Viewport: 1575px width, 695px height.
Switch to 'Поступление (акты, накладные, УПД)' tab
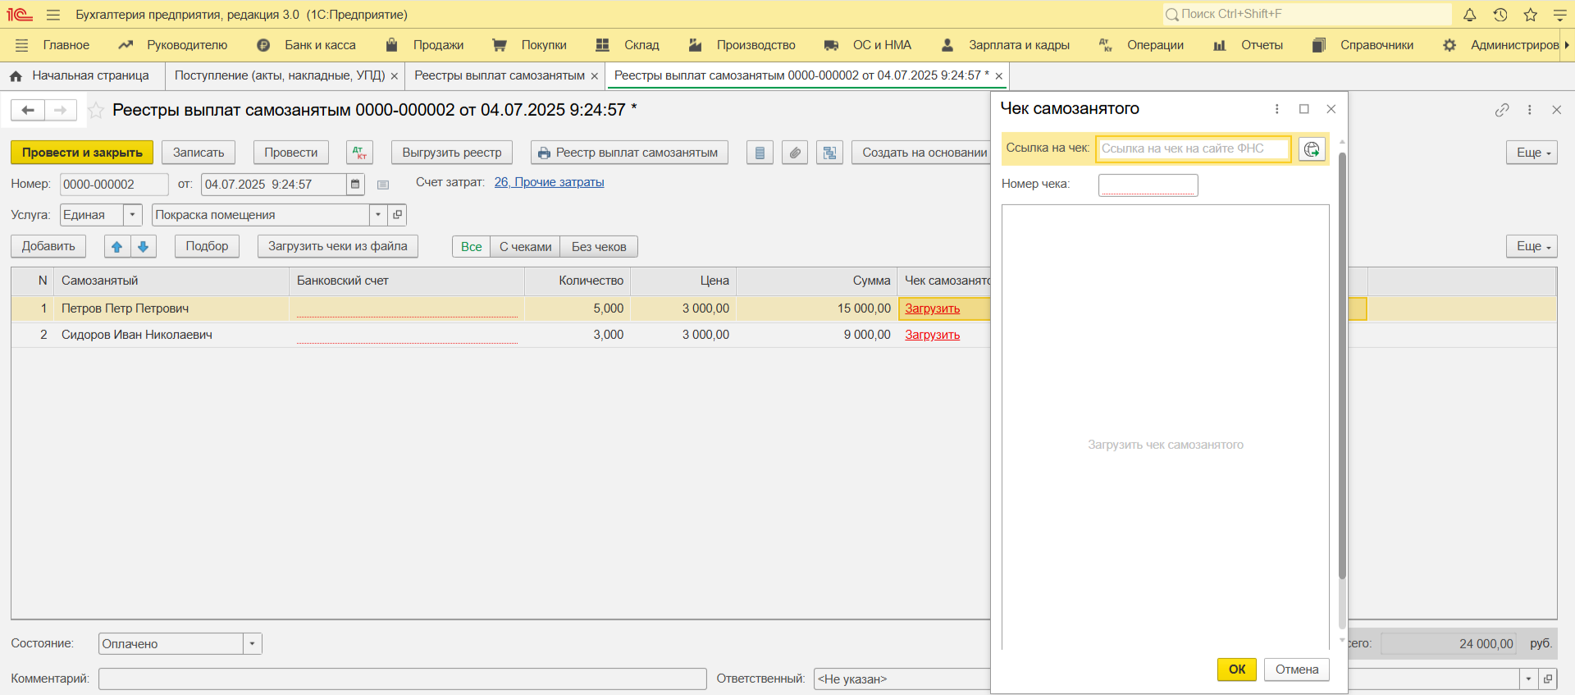click(279, 75)
